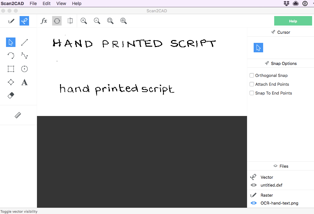
Task: Select the Eraser tool
Action: 10,95
